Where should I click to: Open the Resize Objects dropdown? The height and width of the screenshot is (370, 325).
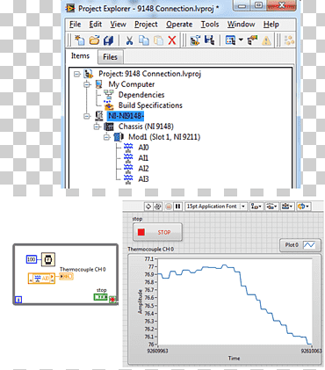tap(287, 207)
